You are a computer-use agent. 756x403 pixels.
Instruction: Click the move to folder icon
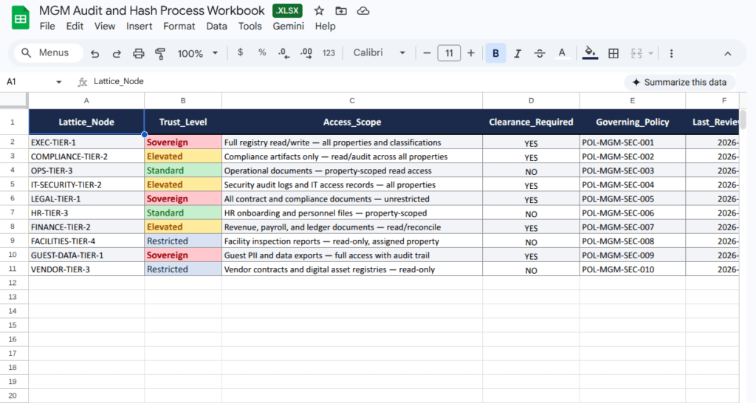click(340, 10)
